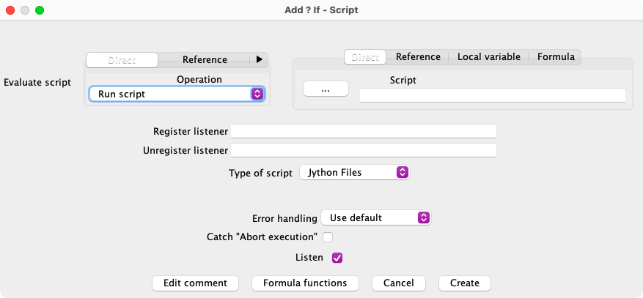Click the Edit comment button

pos(195,283)
